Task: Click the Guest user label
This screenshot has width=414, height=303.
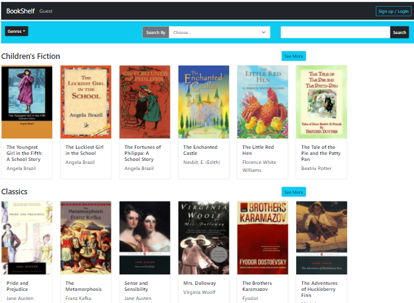Action: (x=46, y=11)
